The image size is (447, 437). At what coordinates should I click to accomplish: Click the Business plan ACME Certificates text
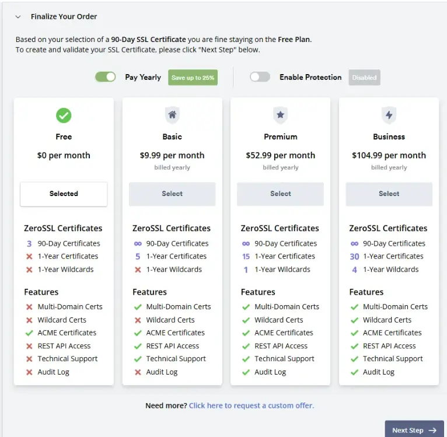click(x=392, y=333)
